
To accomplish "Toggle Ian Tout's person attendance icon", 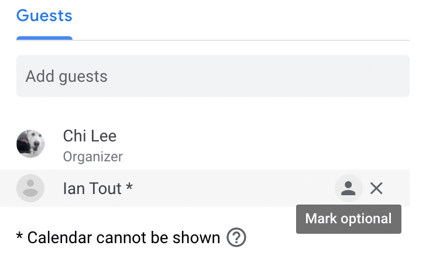I will 348,188.
